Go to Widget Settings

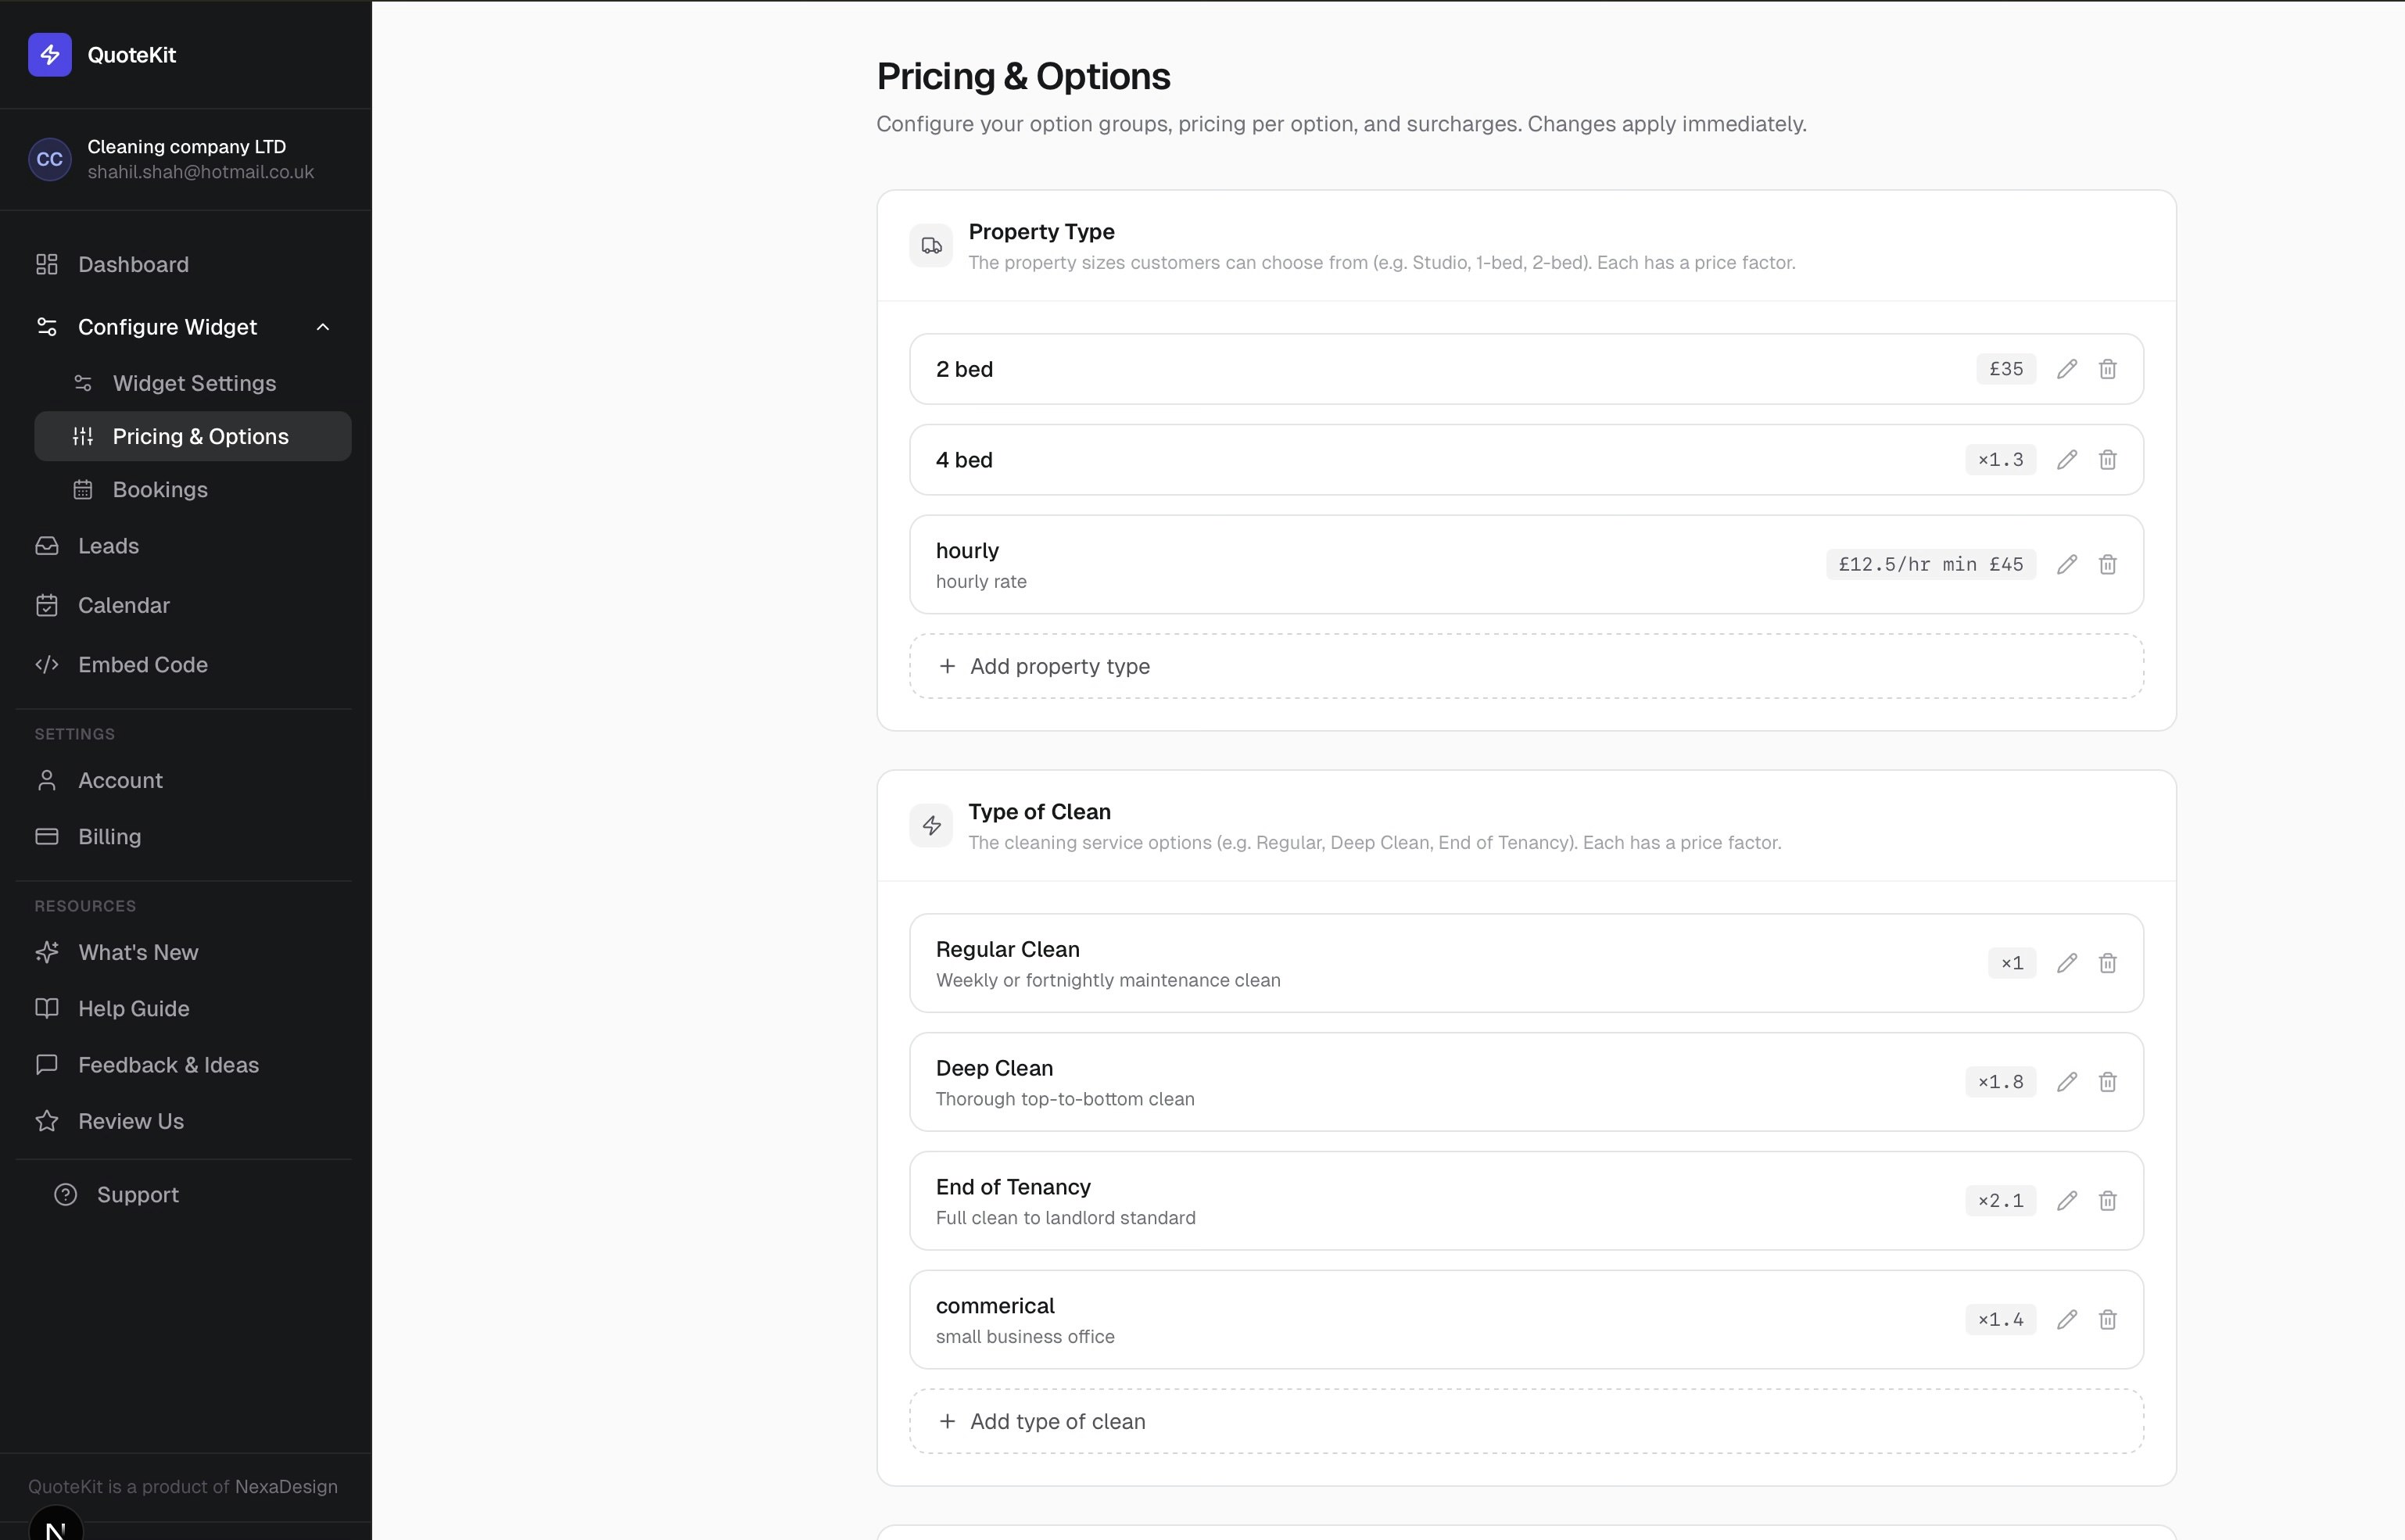(193, 383)
